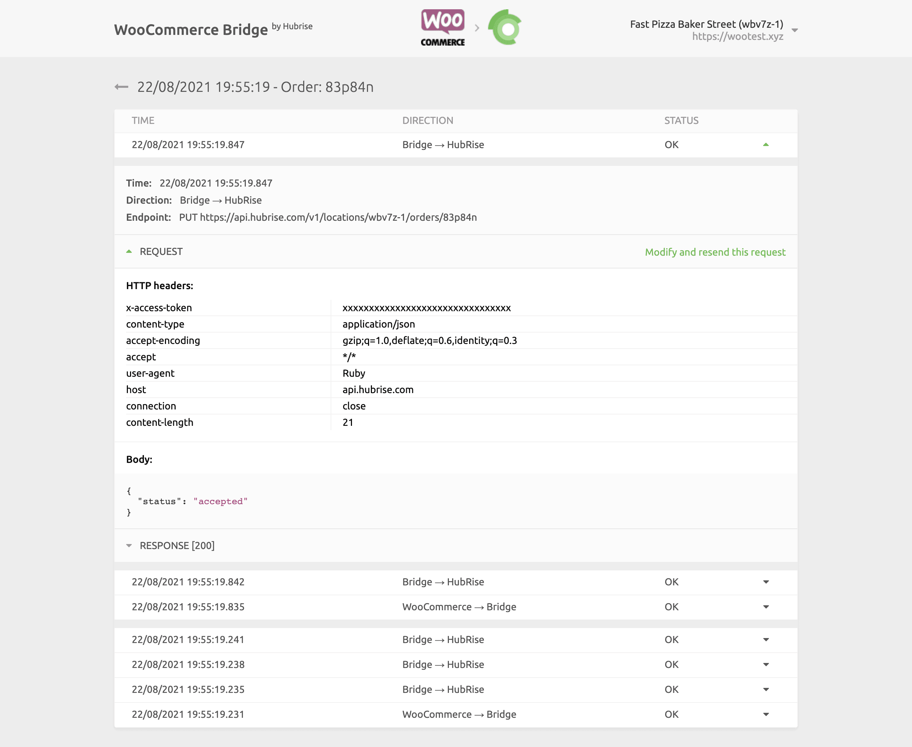
Task: Select the x-access-token header value
Action: 426,308
